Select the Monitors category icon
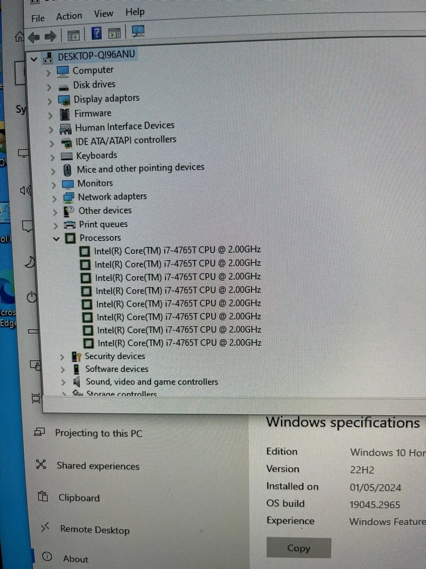Screen dimensions: 426x569 click(x=68, y=184)
